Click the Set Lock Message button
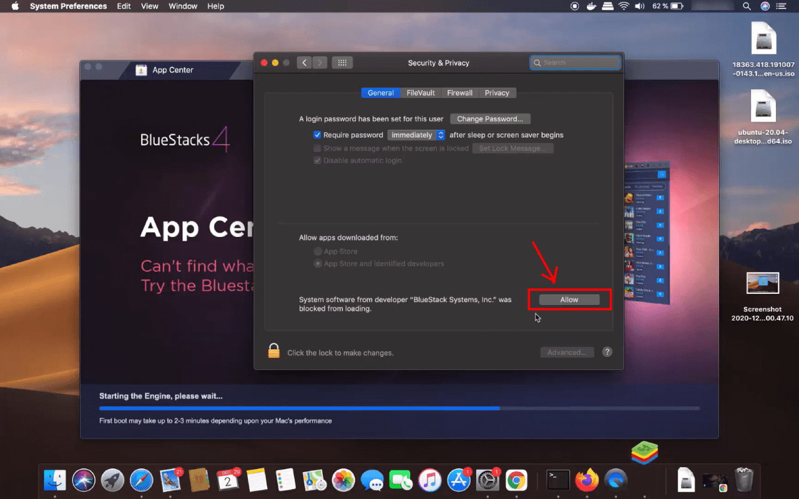Screen dimensions: 799x499 pyautogui.click(x=512, y=148)
